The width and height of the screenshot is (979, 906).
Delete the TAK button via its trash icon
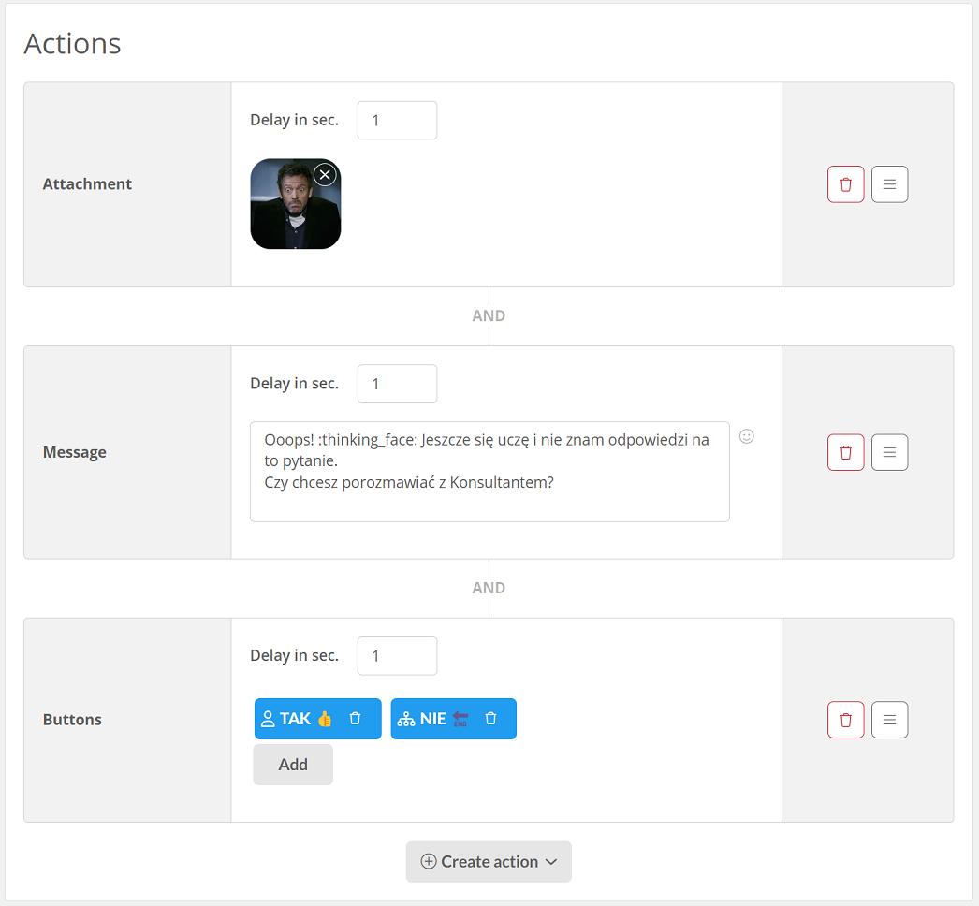click(355, 719)
